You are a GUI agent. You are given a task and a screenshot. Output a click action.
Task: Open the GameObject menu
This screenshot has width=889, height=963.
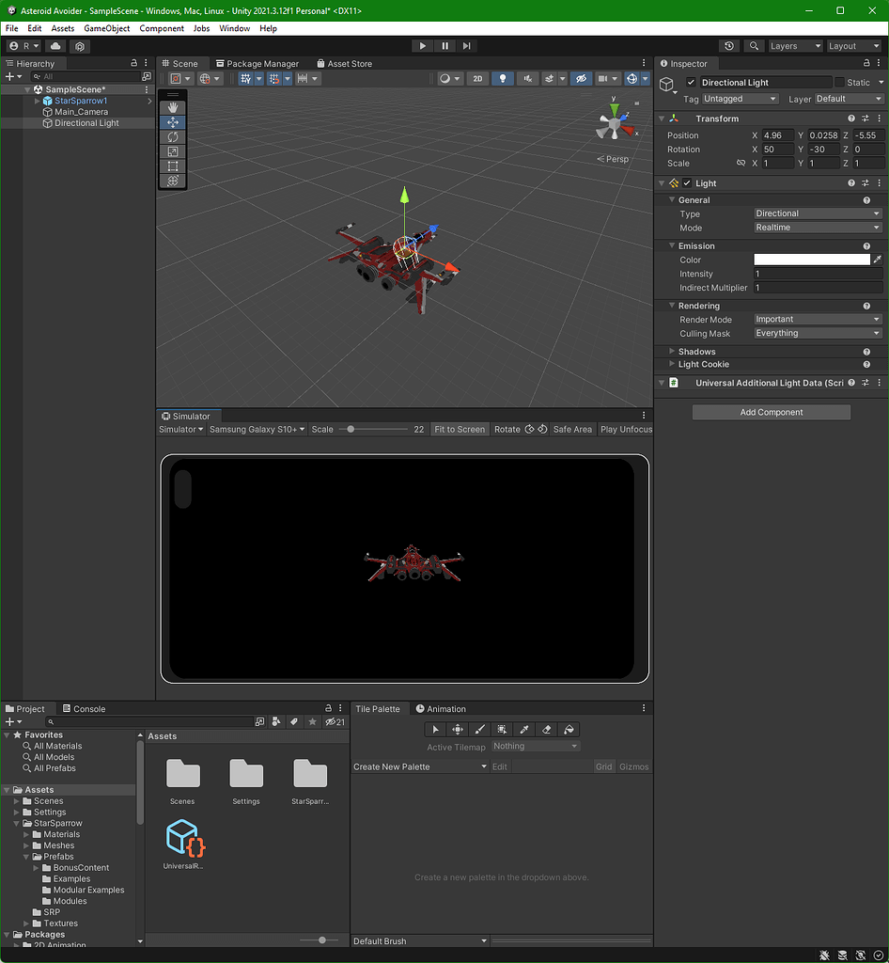coord(106,28)
